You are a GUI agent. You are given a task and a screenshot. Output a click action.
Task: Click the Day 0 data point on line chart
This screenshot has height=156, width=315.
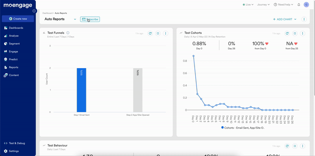193,56
